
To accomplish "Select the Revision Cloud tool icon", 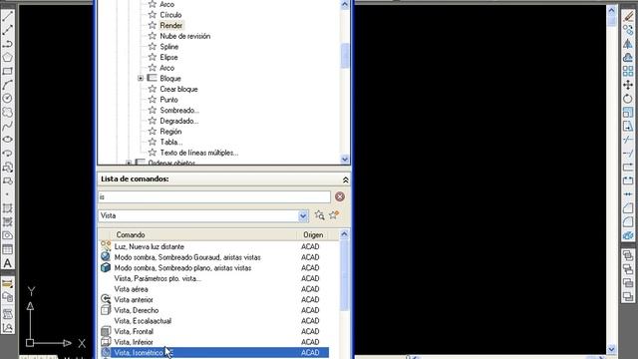I will click(x=7, y=113).
